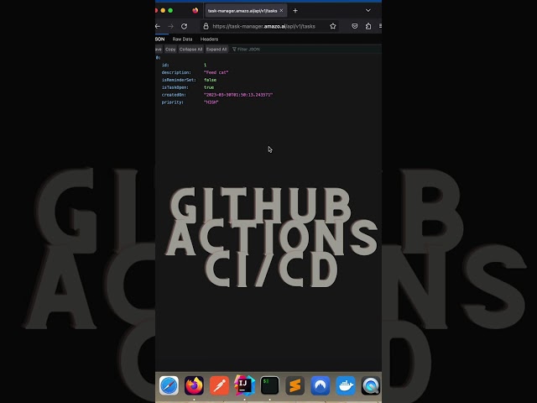Select the isReminderSet value false
The width and height of the screenshot is (537, 403).
point(210,80)
